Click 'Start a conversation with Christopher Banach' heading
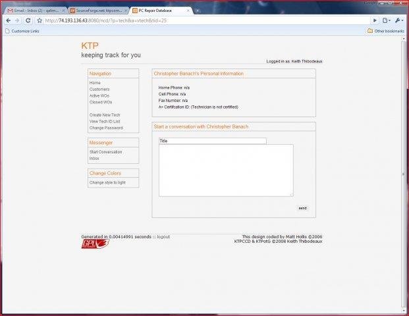409x316 pixels. point(201,126)
